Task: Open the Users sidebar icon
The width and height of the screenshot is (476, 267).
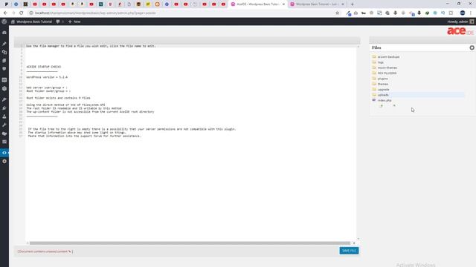Action: click(4, 116)
